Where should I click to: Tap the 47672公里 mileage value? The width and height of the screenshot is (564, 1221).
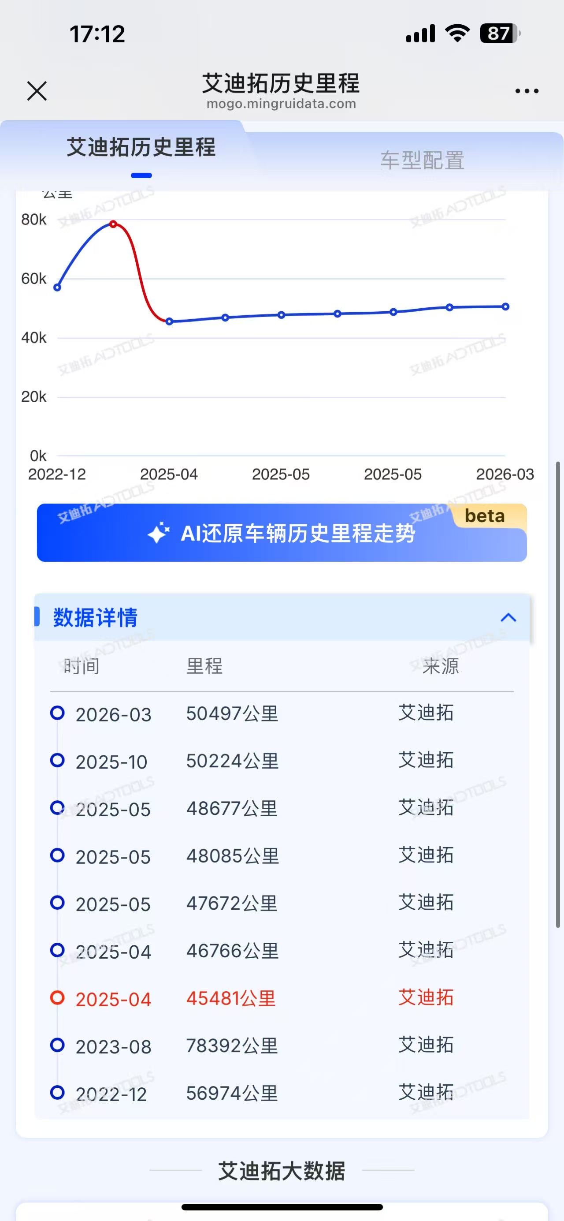click(232, 903)
